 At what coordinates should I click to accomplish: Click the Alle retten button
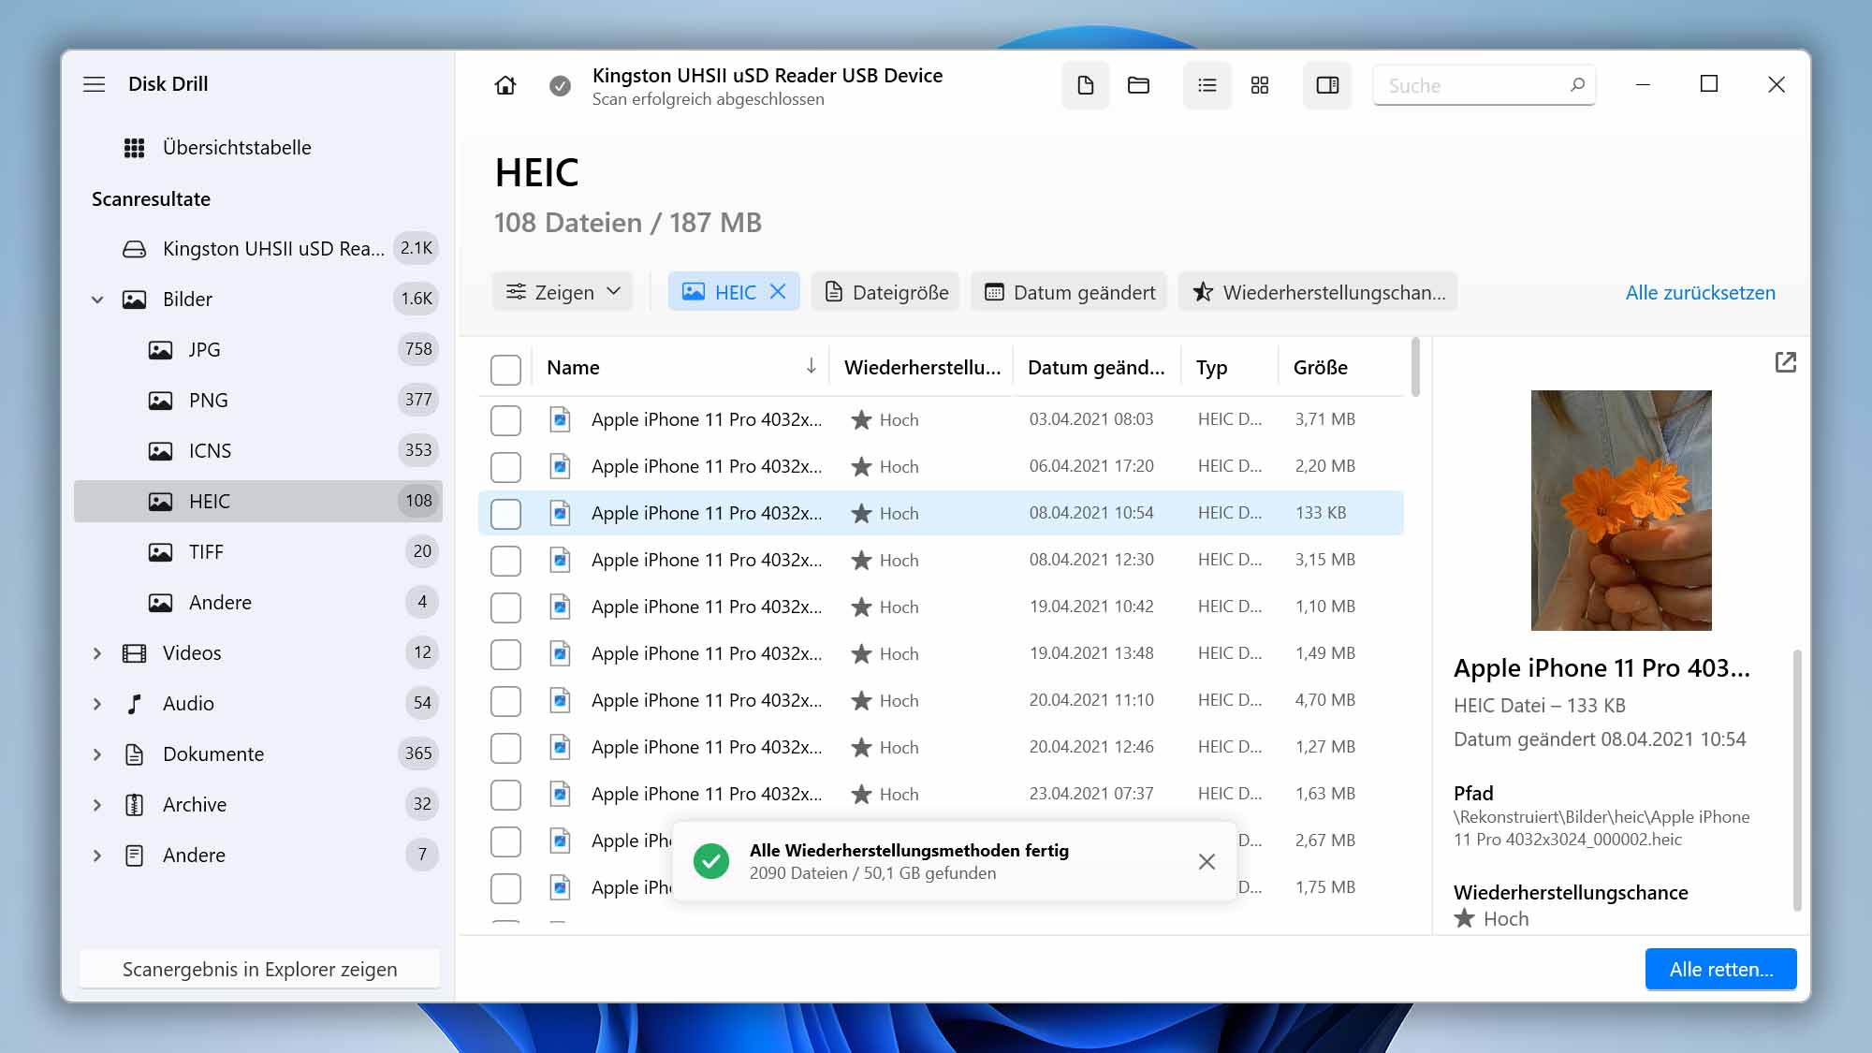(1720, 970)
